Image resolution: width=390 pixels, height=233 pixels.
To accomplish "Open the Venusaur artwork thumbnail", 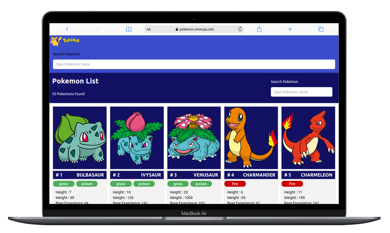I will coord(194,138).
